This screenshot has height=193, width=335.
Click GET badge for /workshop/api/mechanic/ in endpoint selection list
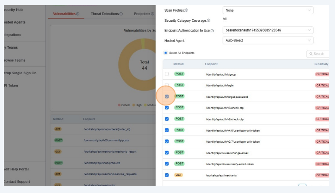coord(178,175)
